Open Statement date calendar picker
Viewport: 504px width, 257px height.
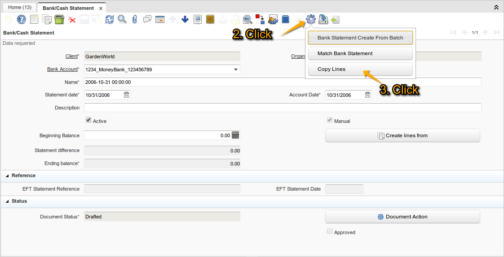click(126, 95)
